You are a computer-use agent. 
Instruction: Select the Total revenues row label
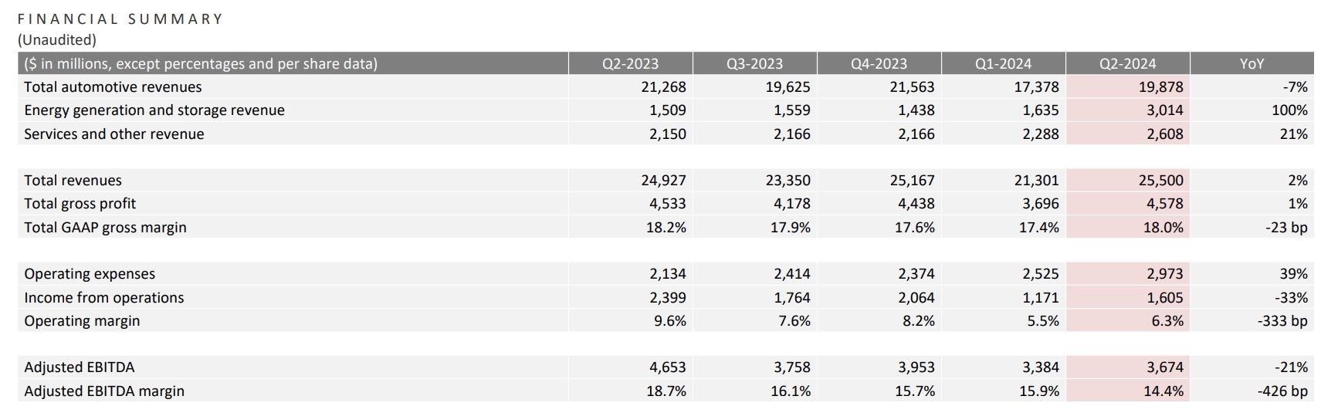click(x=73, y=181)
